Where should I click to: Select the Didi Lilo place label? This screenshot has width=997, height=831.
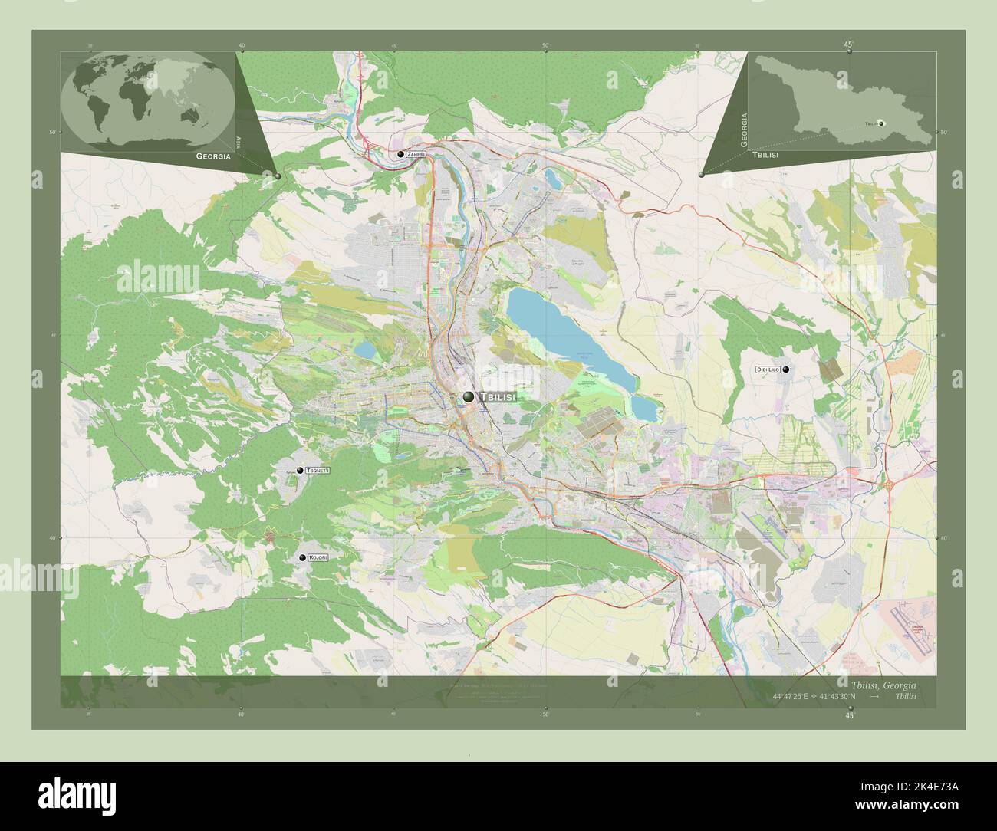pos(768,370)
